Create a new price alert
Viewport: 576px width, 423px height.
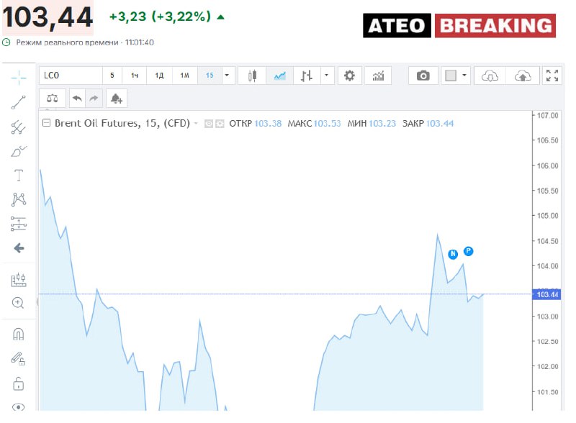[x=116, y=99]
